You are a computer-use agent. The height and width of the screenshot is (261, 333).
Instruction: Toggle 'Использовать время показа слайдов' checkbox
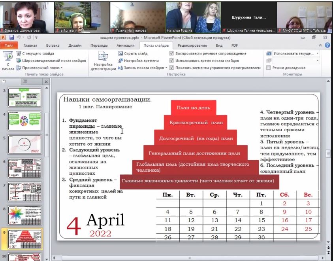click(171, 61)
